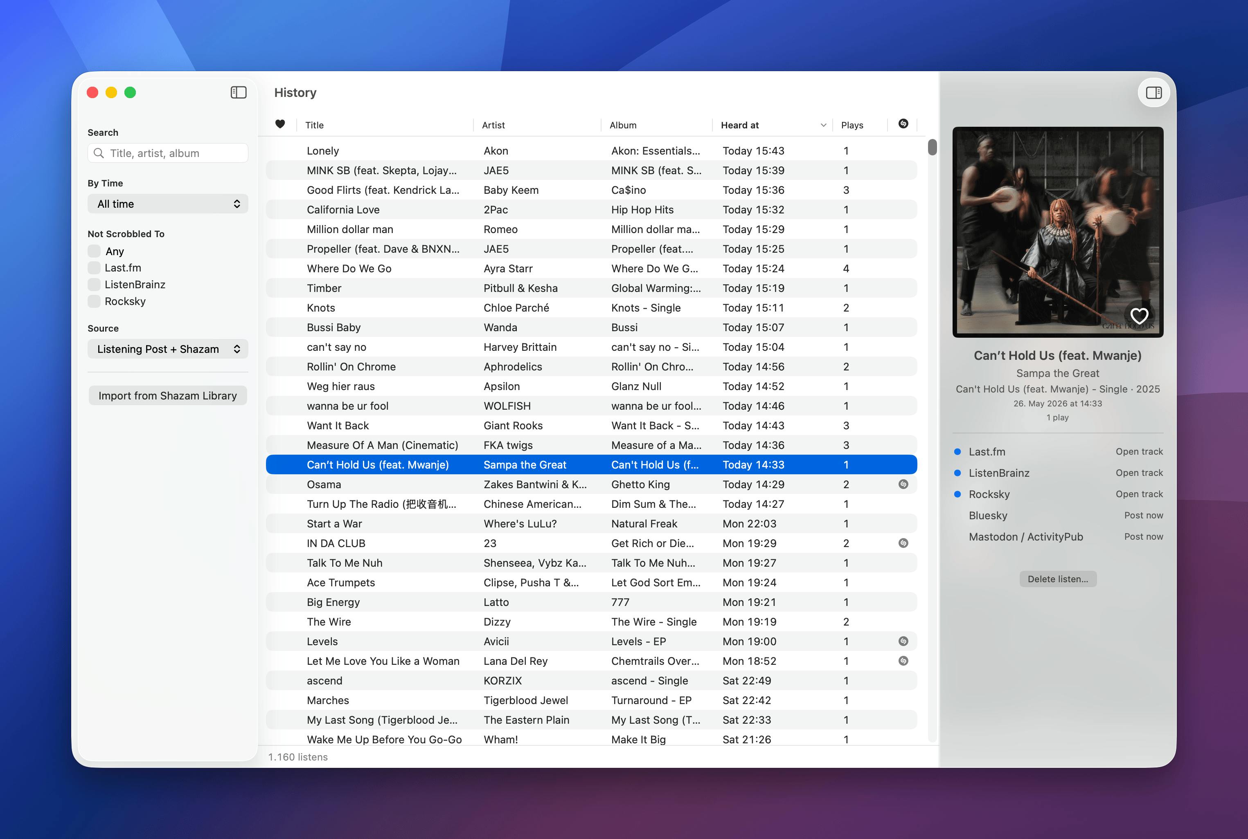Select the Rollin' On Chrome row
The height and width of the screenshot is (839, 1248).
tap(591, 366)
